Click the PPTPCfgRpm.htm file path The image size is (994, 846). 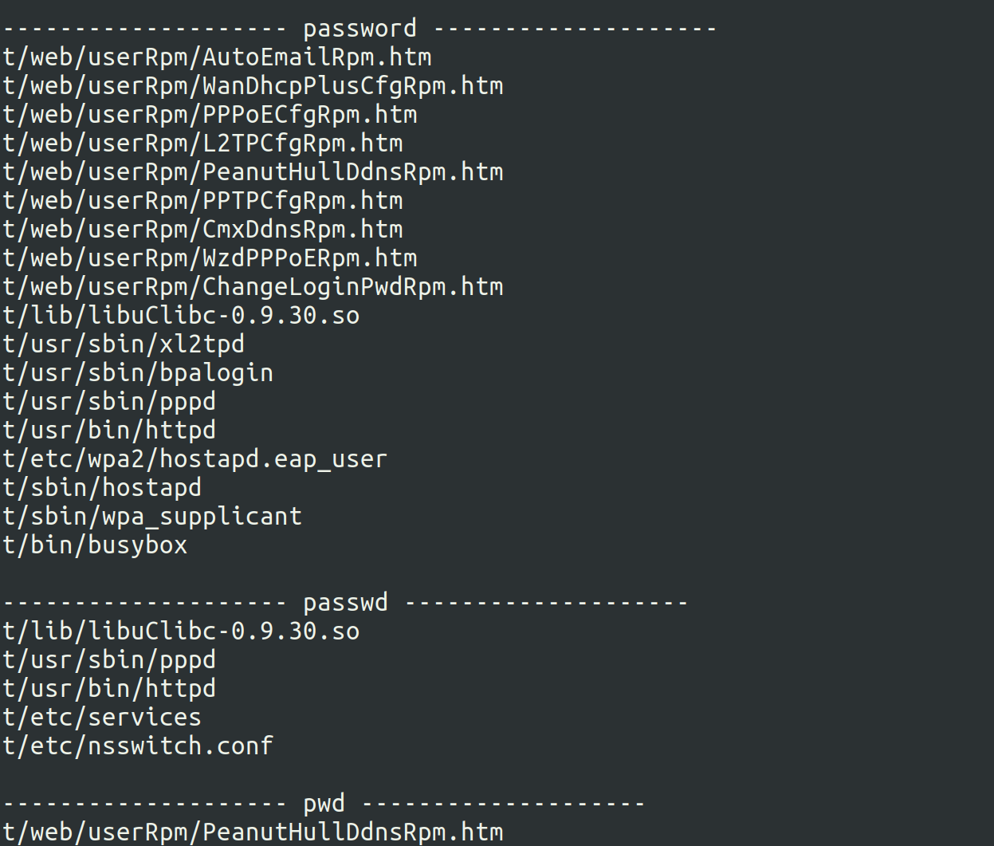(202, 201)
